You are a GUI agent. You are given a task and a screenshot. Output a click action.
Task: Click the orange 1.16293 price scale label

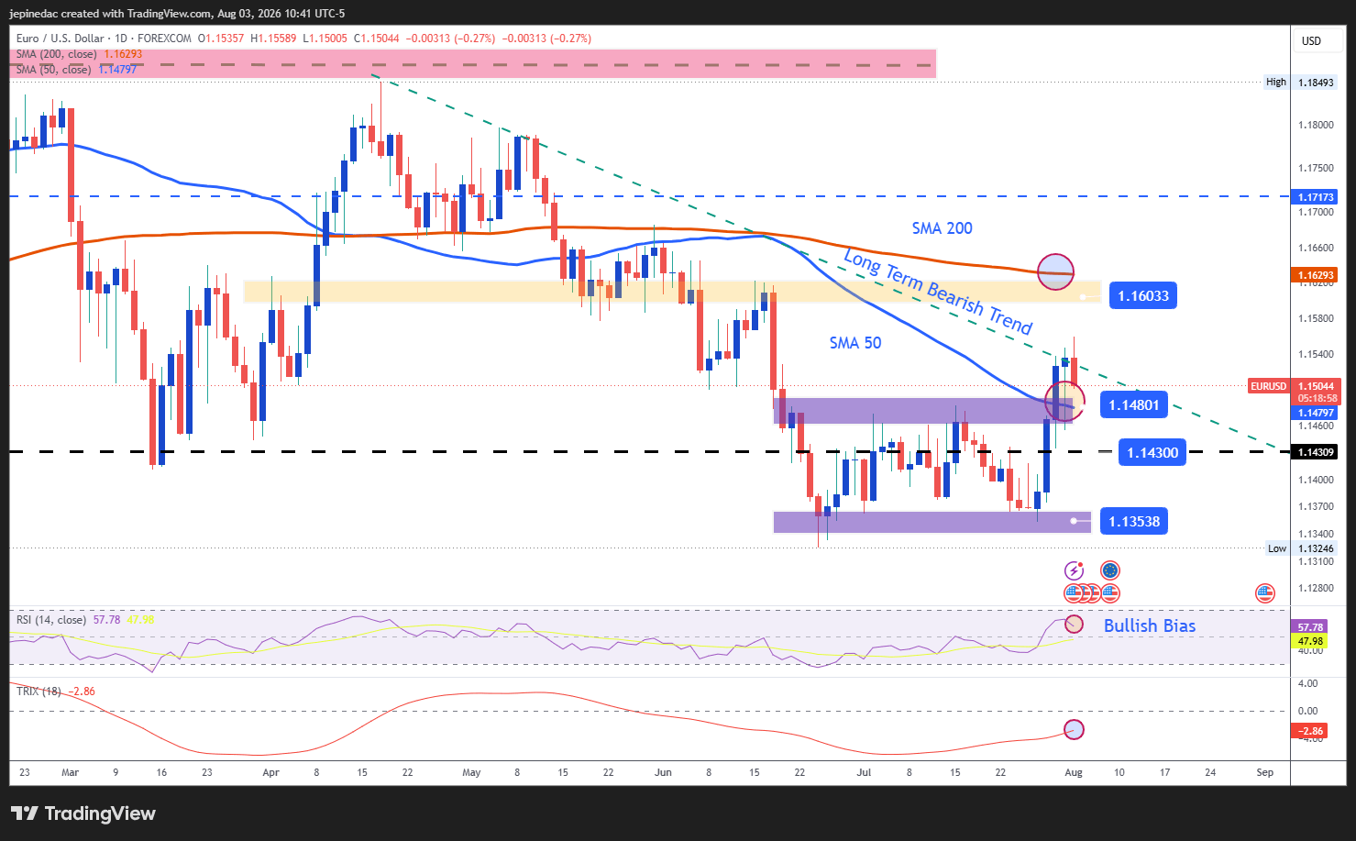click(1315, 275)
